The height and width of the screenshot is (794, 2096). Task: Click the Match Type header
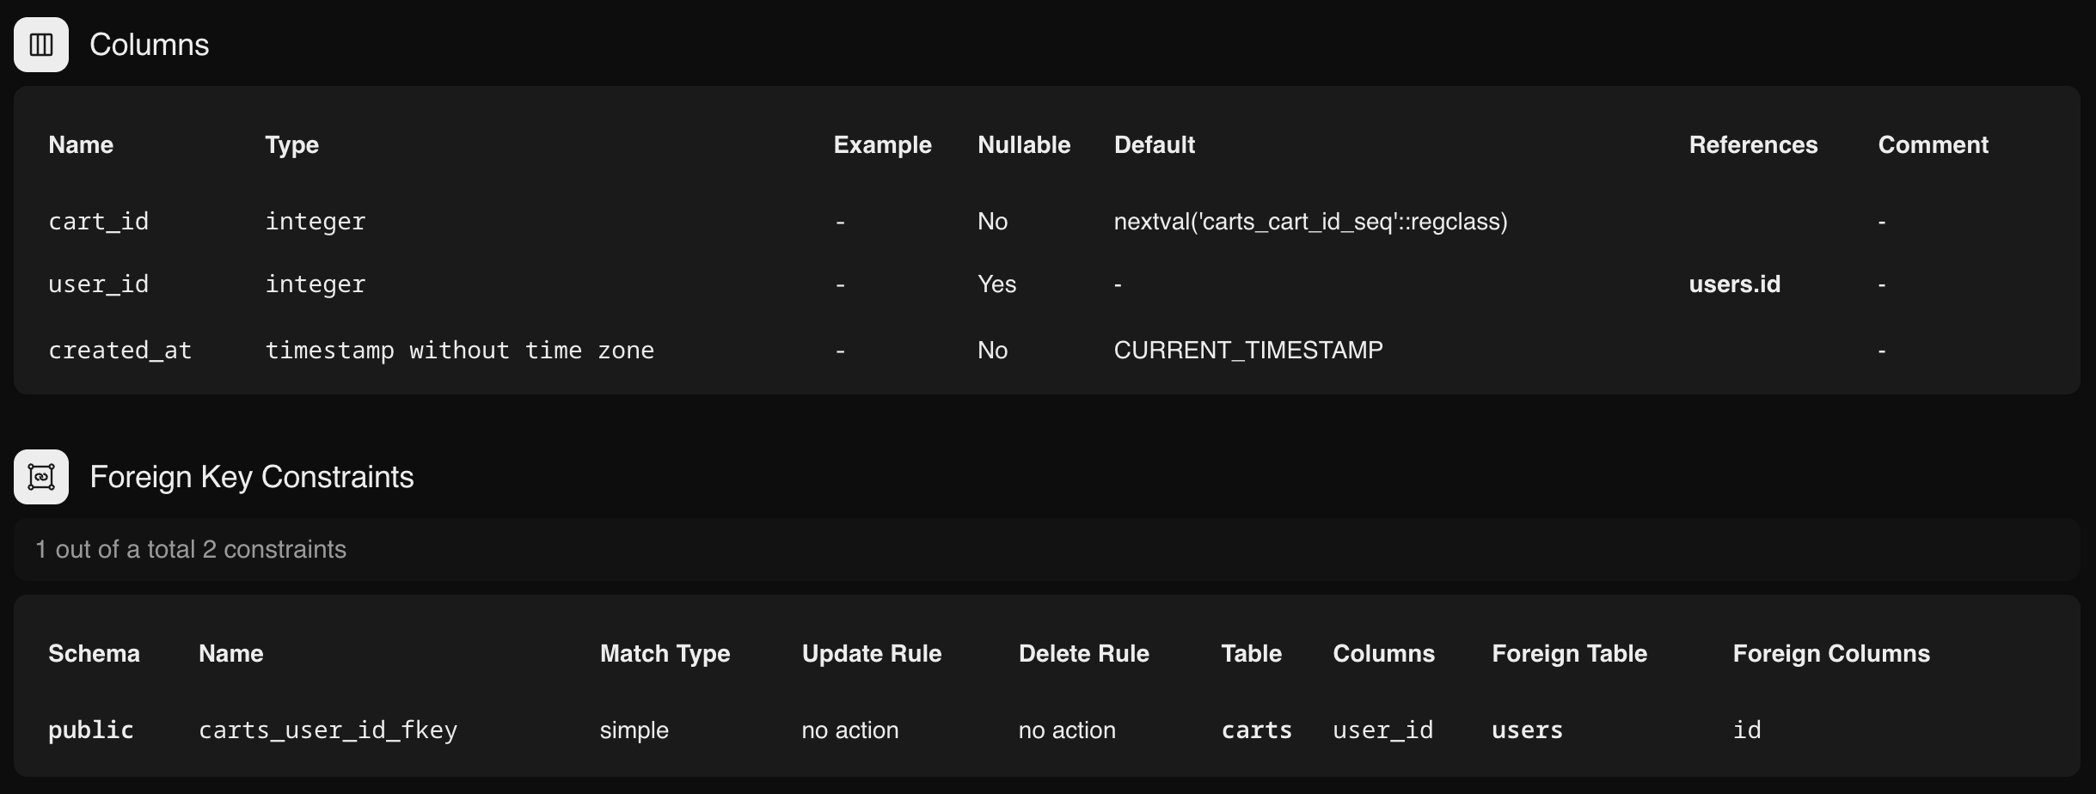(x=665, y=653)
